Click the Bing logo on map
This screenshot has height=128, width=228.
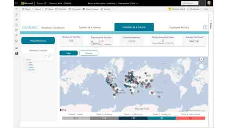point(63,110)
